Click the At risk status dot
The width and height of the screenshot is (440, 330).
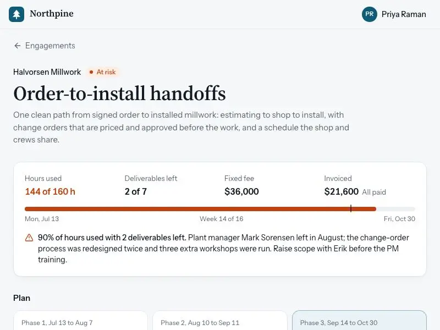coord(91,72)
